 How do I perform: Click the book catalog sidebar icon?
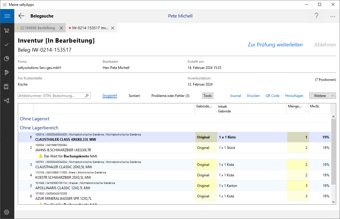tap(7, 86)
